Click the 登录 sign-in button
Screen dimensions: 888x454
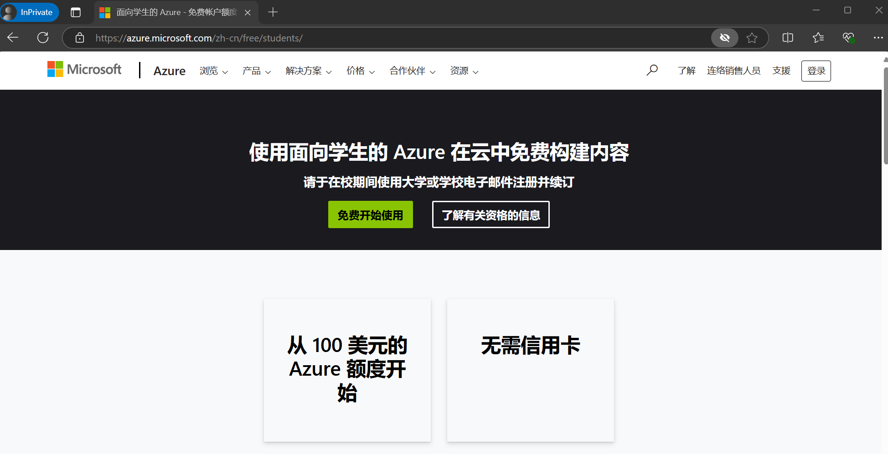[x=816, y=71]
